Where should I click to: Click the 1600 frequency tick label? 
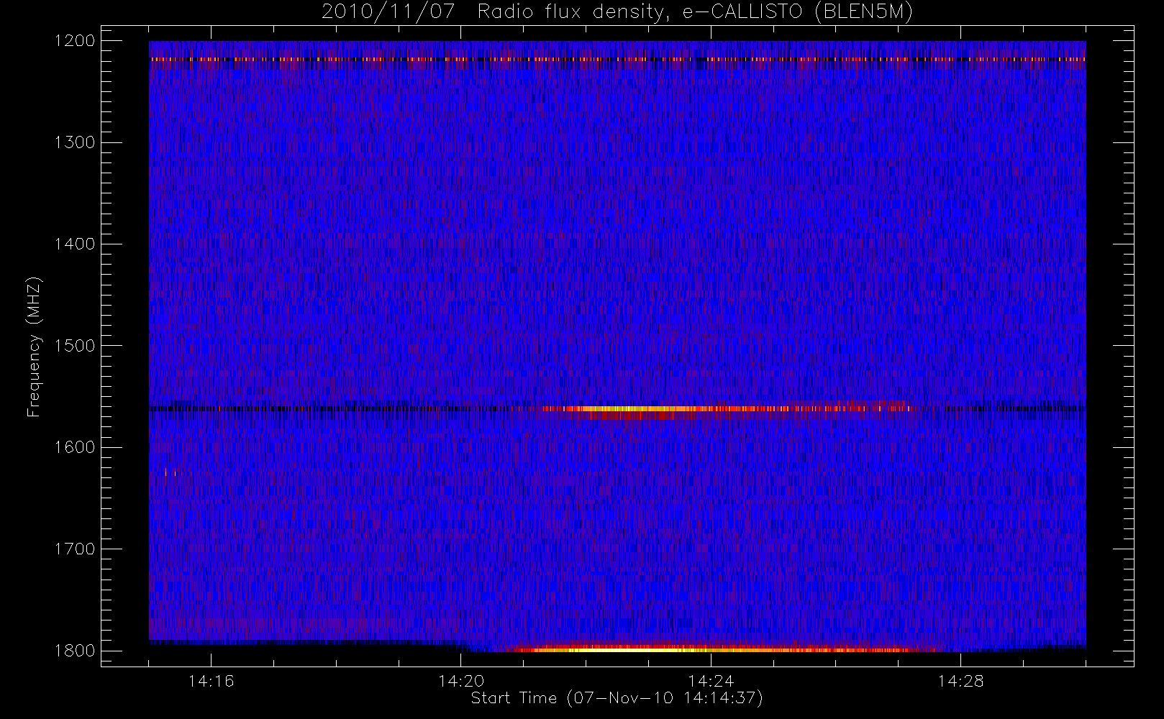(75, 447)
